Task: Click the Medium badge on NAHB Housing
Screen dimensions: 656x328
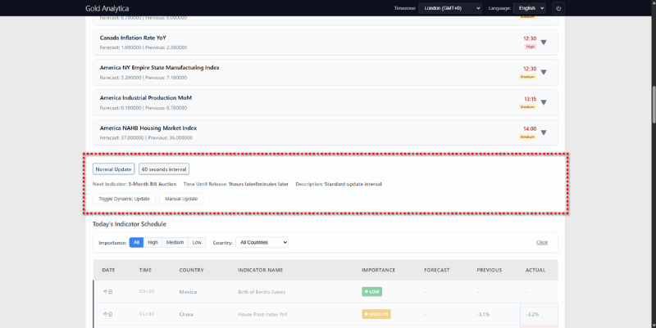Action: click(527, 137)
